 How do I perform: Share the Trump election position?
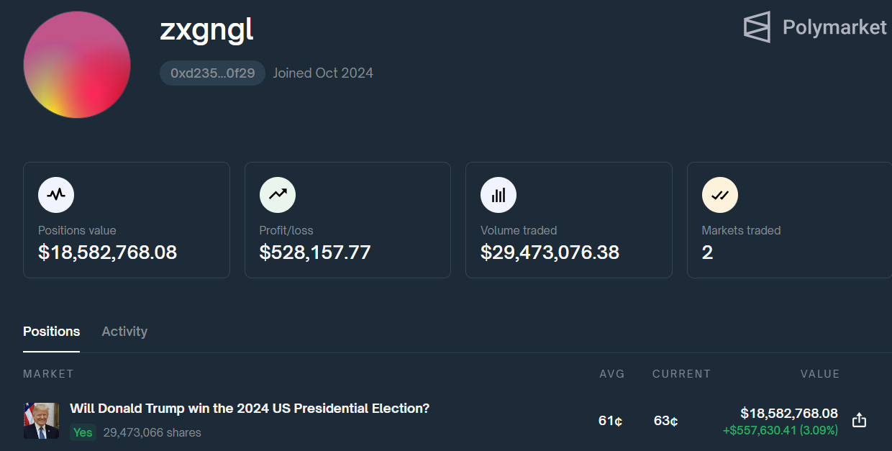pyautogui.click(x=859, y=420)
